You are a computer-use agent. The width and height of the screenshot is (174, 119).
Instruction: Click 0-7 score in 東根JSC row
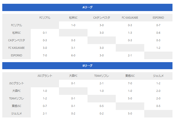tap(45, 106)
